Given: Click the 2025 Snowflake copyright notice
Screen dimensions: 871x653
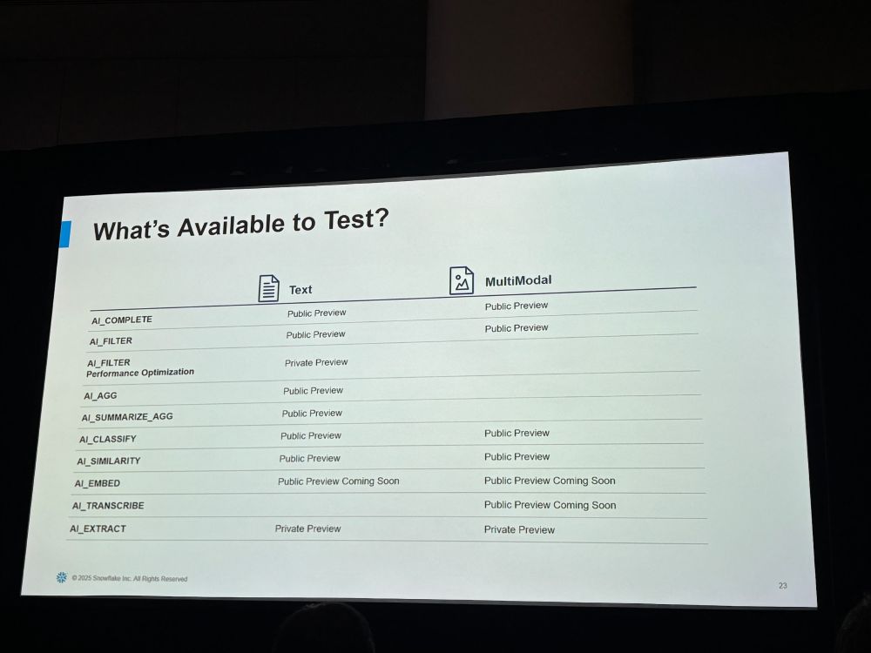Looking at the screenshot, I should 130,578.
